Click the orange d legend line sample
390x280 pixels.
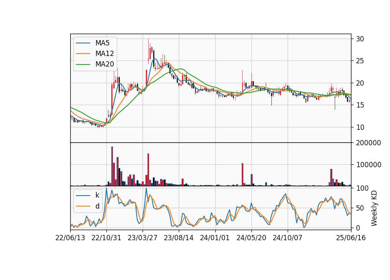point(83,206)
